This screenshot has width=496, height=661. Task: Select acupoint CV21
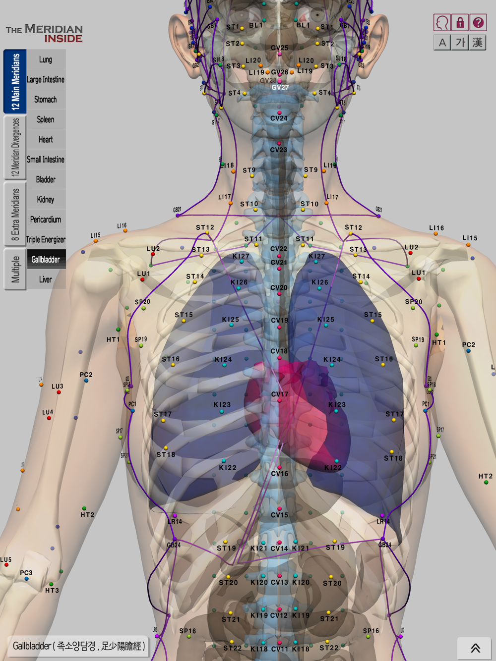pos(279,269)
